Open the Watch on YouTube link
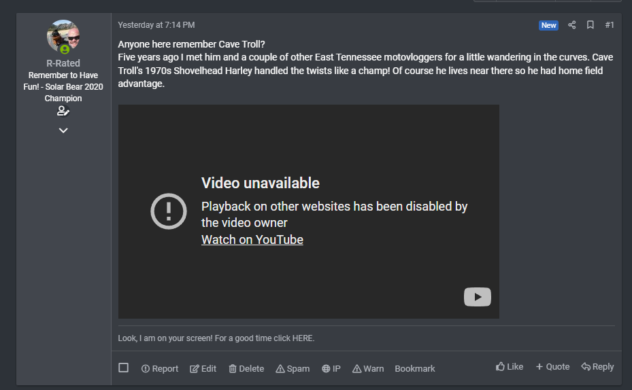The image size is (632, 390). point(252,240)
